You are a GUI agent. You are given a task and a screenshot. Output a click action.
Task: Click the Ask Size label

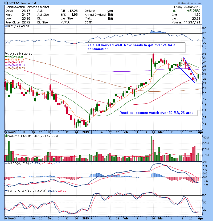coord(43,15)
